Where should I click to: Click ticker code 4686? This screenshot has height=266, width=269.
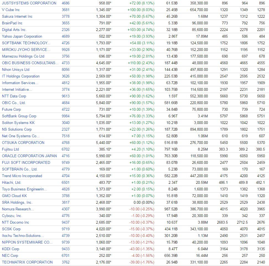(66, 3)
